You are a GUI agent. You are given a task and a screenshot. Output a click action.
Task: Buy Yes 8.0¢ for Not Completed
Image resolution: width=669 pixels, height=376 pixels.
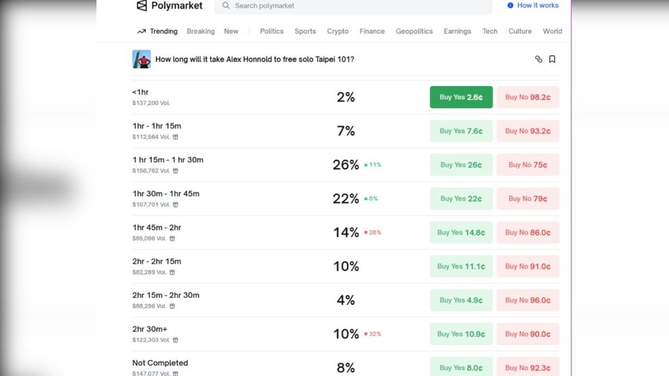pyautogui.click(x=461, y=367)
